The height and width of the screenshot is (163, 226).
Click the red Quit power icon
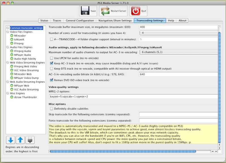[136, 11]
